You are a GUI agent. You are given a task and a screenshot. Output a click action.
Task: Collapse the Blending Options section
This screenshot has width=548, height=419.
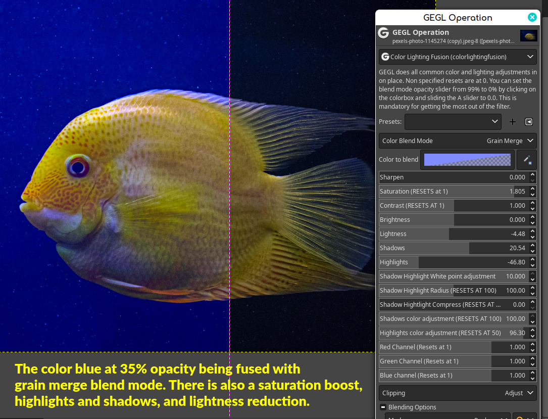coord(383,407)
